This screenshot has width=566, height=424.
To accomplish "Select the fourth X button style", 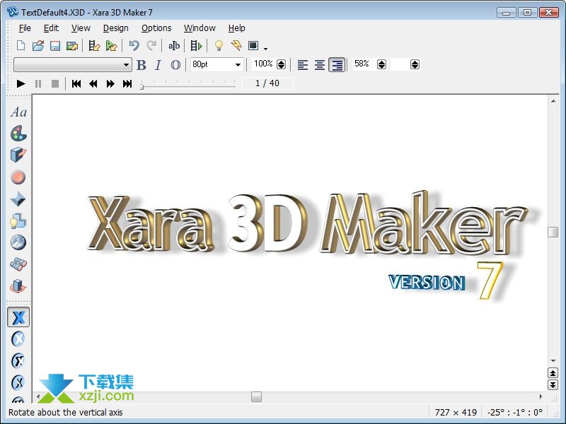I will click(x=18, y=382).
